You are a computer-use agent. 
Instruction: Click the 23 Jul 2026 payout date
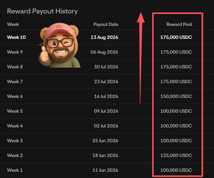pyautogui.click(x=106, y=82)
